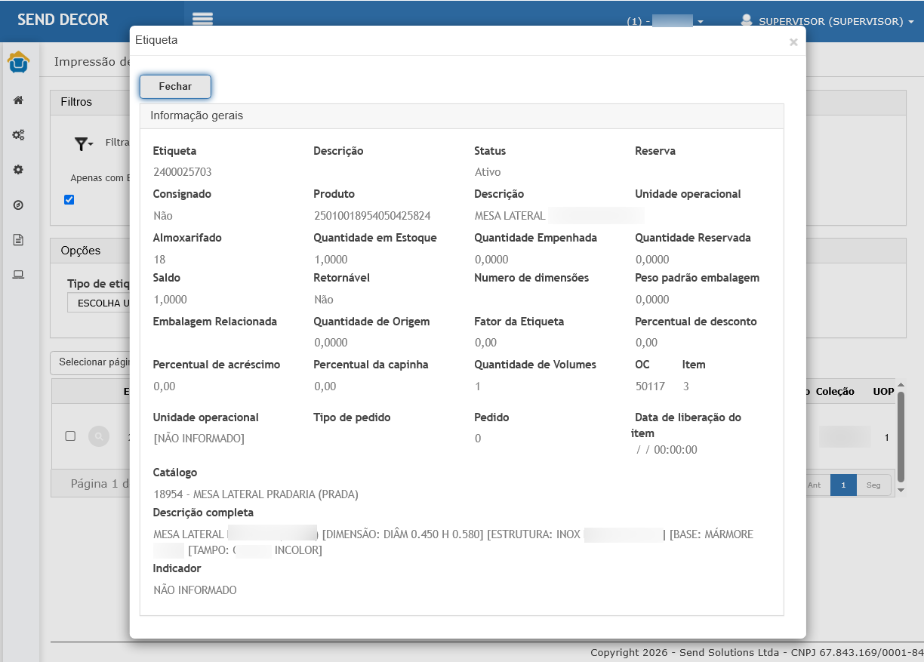Viewport: 924px width, 662px height.
Task: Click the Fechar button
Action: 175,87
